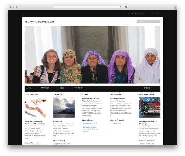Click the TRAVEL column heading
The width and height of the screenshot is (185, 156).
[x=58, y=94]
